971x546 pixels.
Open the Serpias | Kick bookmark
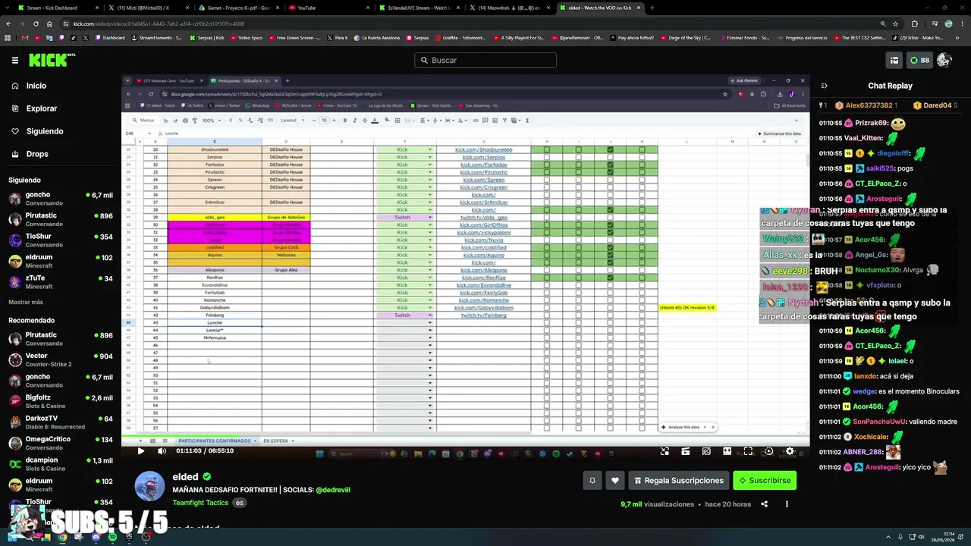coord(206,37)
